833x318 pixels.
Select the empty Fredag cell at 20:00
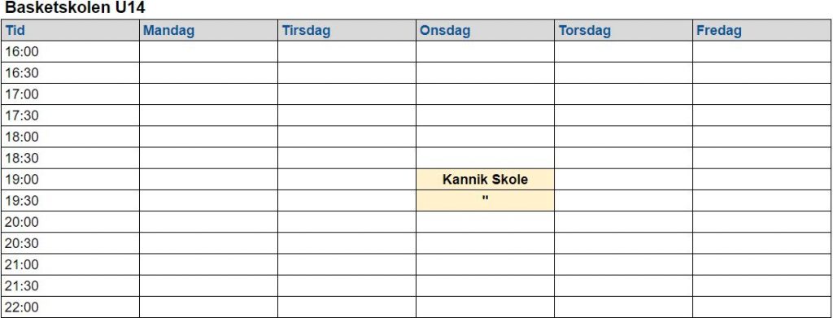tap(762, 222)
